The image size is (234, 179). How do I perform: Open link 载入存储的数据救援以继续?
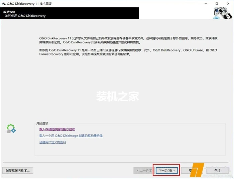(57, 129)
